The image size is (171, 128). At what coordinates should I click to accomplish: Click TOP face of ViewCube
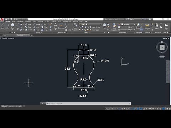162,47
